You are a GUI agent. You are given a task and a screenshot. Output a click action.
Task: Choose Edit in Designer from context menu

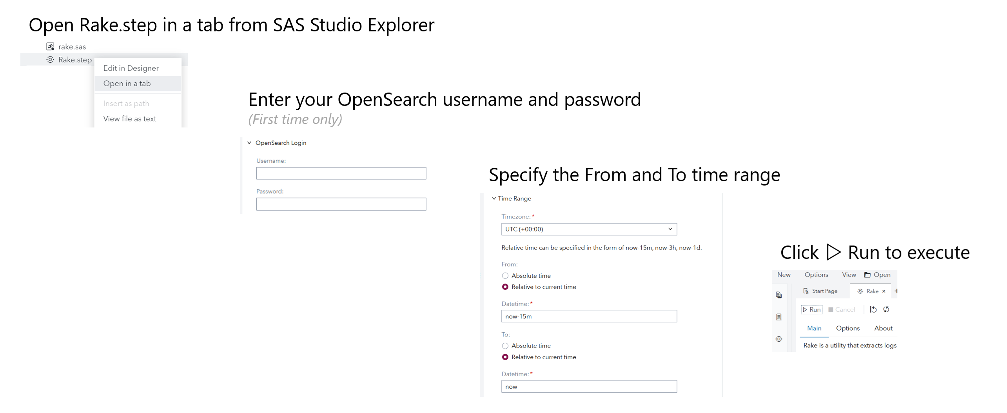138,68
